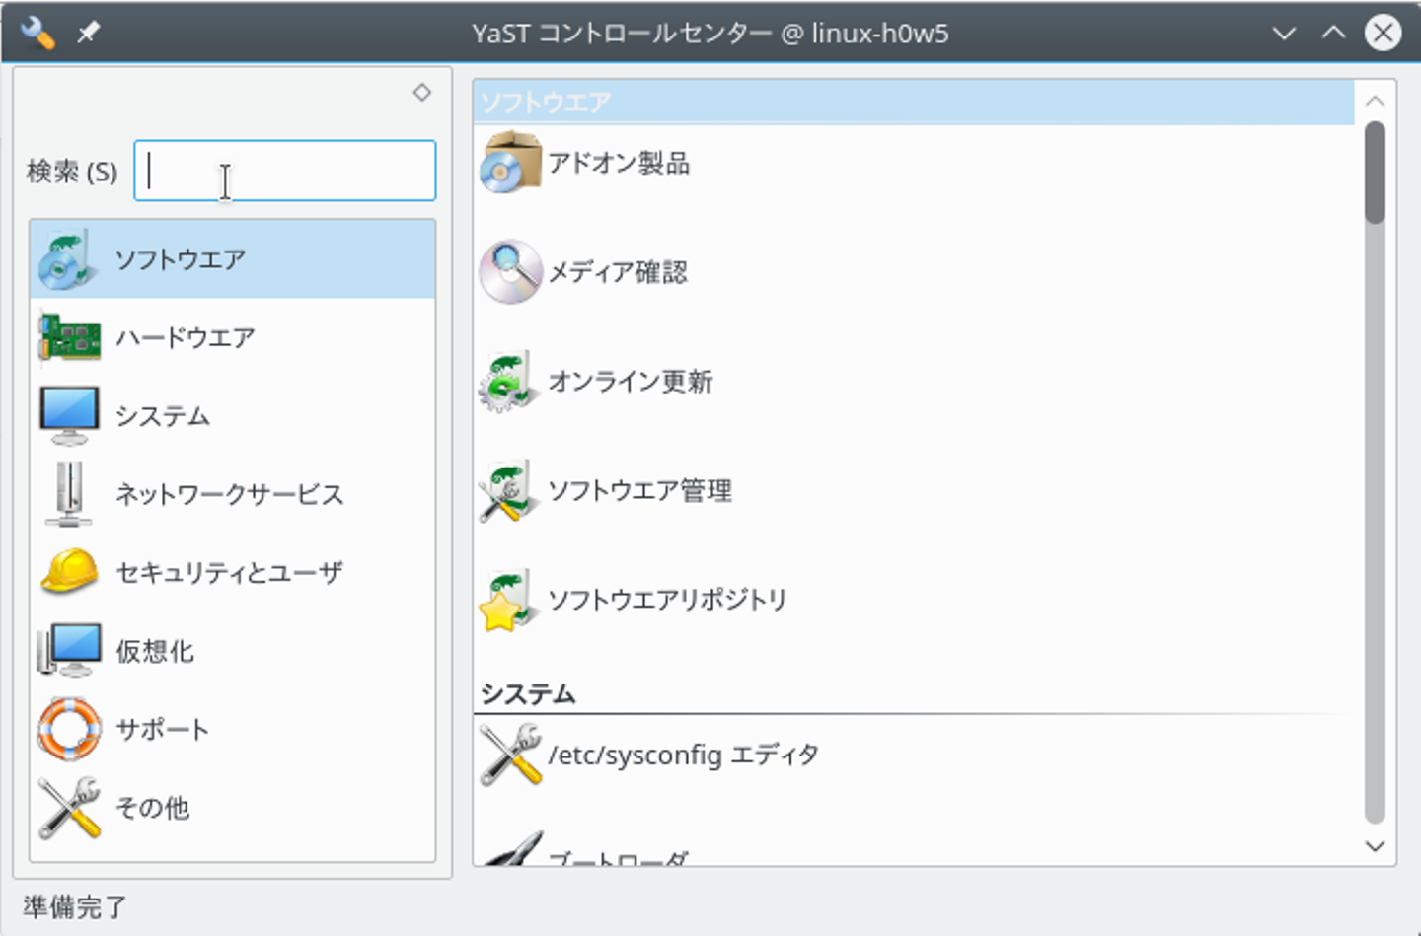
Task: Click the 仮想化 computer icon
Action: coord(69,650)
